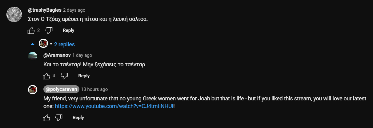
Task: Click the @polycaravan creator badge
Action: pyautogui.click(x=61, y=89)
